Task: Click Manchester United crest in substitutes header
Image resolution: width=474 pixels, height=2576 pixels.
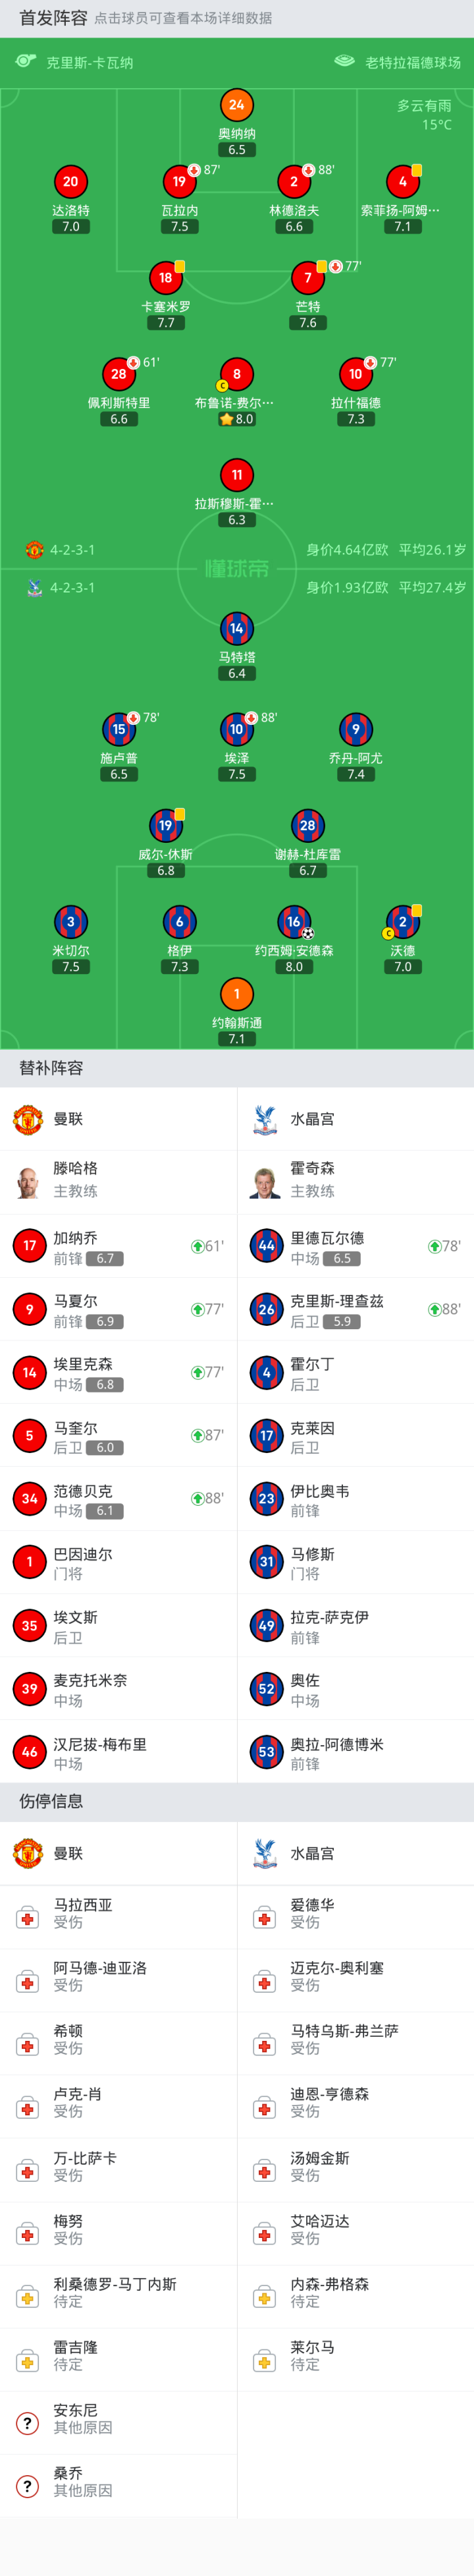Action: [x=27, y=1119]
